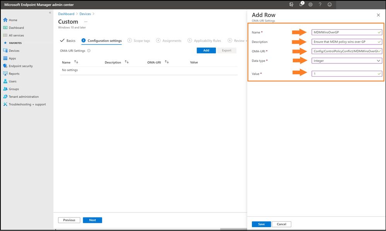Click the help question mark icon
Screen dimensions: 386x231
[x=320, y=4]
